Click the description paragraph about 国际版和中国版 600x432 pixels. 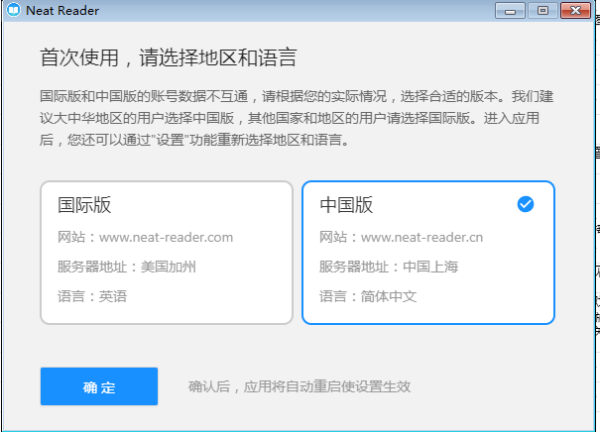pyautogui.click(x=298, y=119)
